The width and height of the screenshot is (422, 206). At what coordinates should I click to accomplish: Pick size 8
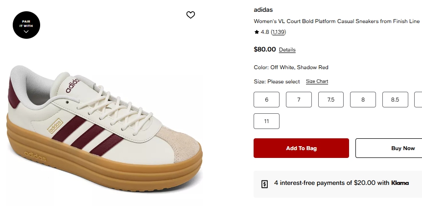pos(363,100)
